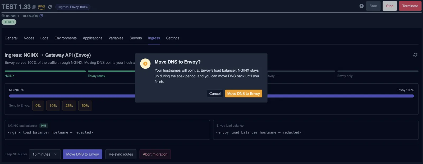The height and width of the screenshot is (164, 423).
Task: Click the NGINX 0% label
Action: [x=16, y=90]
